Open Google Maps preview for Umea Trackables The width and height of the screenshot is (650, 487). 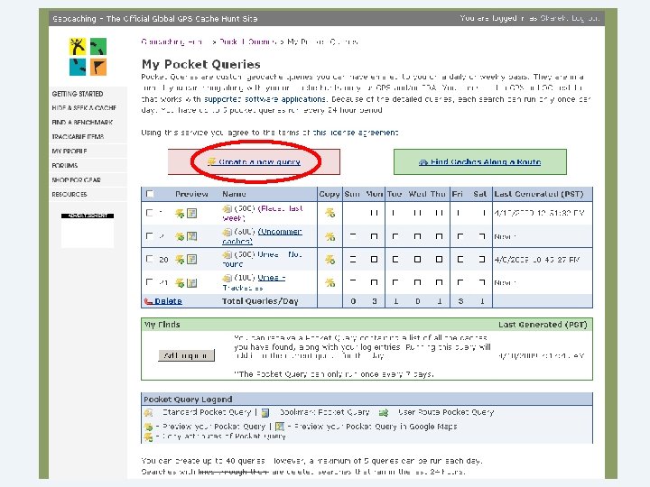(x=191, y=283)
